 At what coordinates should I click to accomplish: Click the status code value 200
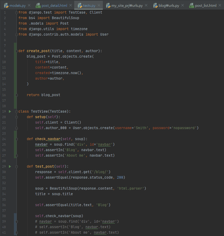click(120, 177)
